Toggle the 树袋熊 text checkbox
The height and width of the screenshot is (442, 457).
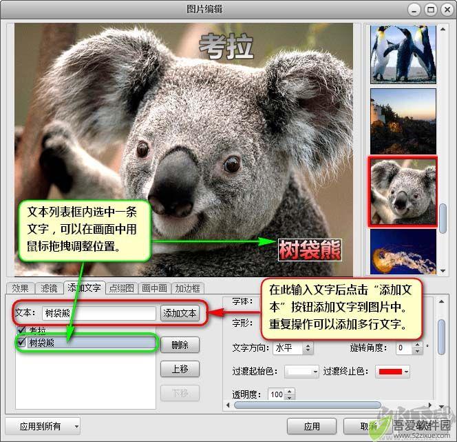coord(21,342)
